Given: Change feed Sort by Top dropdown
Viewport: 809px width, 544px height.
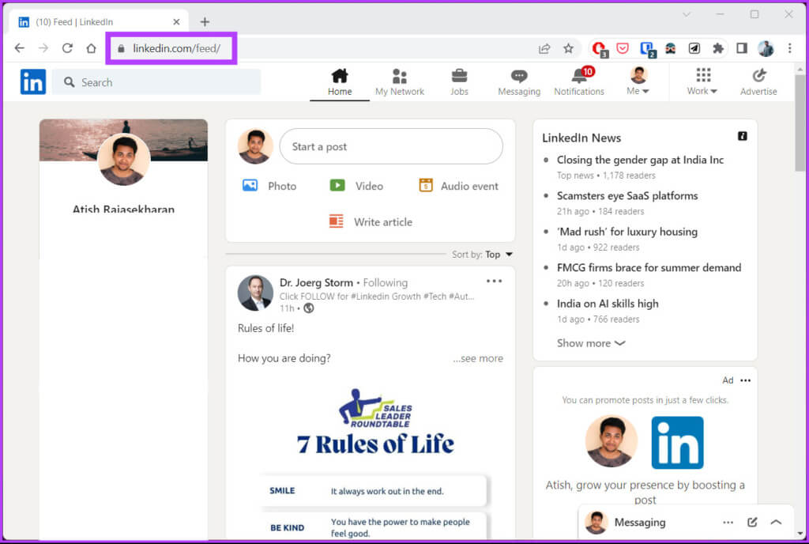Looking at the screenshot, I should coord(482,255).
